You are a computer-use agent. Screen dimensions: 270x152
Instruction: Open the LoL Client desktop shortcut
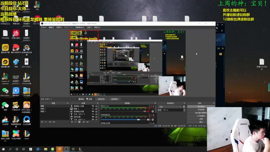point(27,135)
